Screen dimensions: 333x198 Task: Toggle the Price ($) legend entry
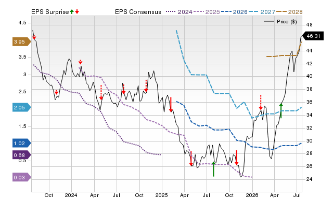click(x=280, y=22)
